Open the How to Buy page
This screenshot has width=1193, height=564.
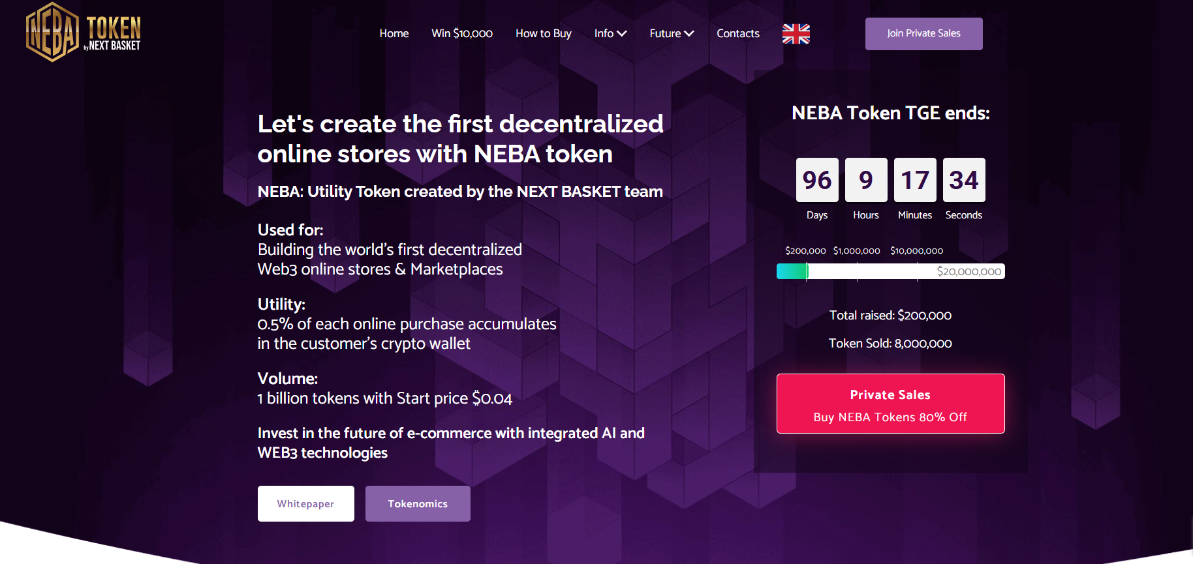pos(544,33)
